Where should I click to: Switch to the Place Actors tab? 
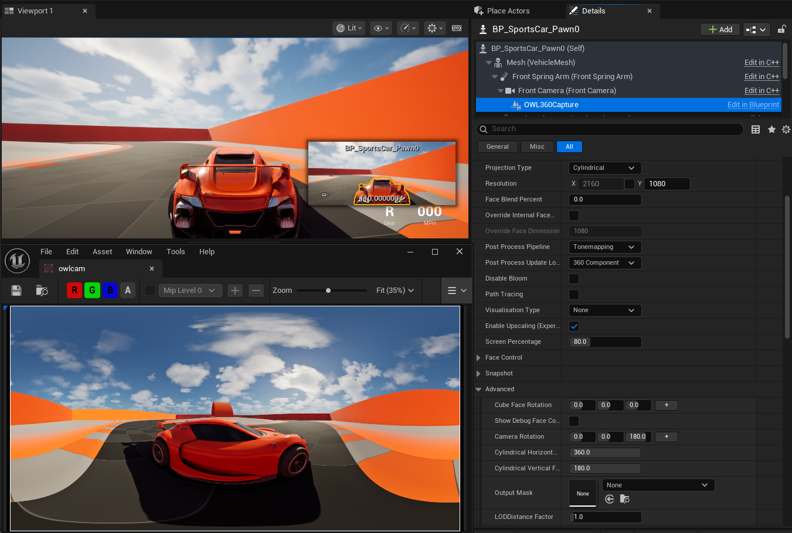[x=508, y=11]
